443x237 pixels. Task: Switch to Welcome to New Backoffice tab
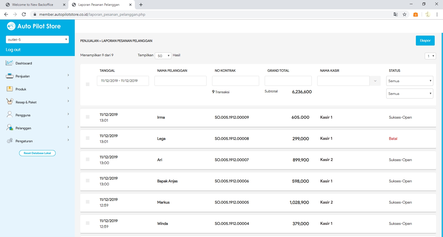[33, 5]
